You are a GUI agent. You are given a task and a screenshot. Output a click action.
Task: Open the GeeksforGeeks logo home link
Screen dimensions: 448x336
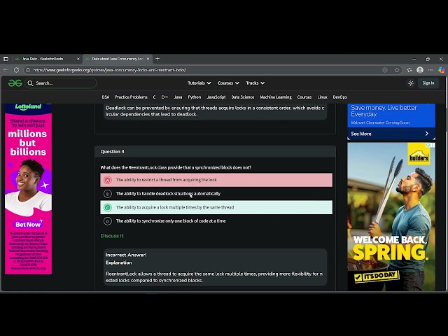[x=15, y=83]
